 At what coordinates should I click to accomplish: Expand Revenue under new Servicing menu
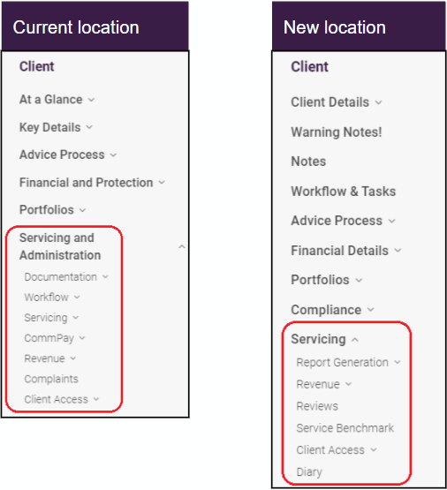click(x=349, y=384)
